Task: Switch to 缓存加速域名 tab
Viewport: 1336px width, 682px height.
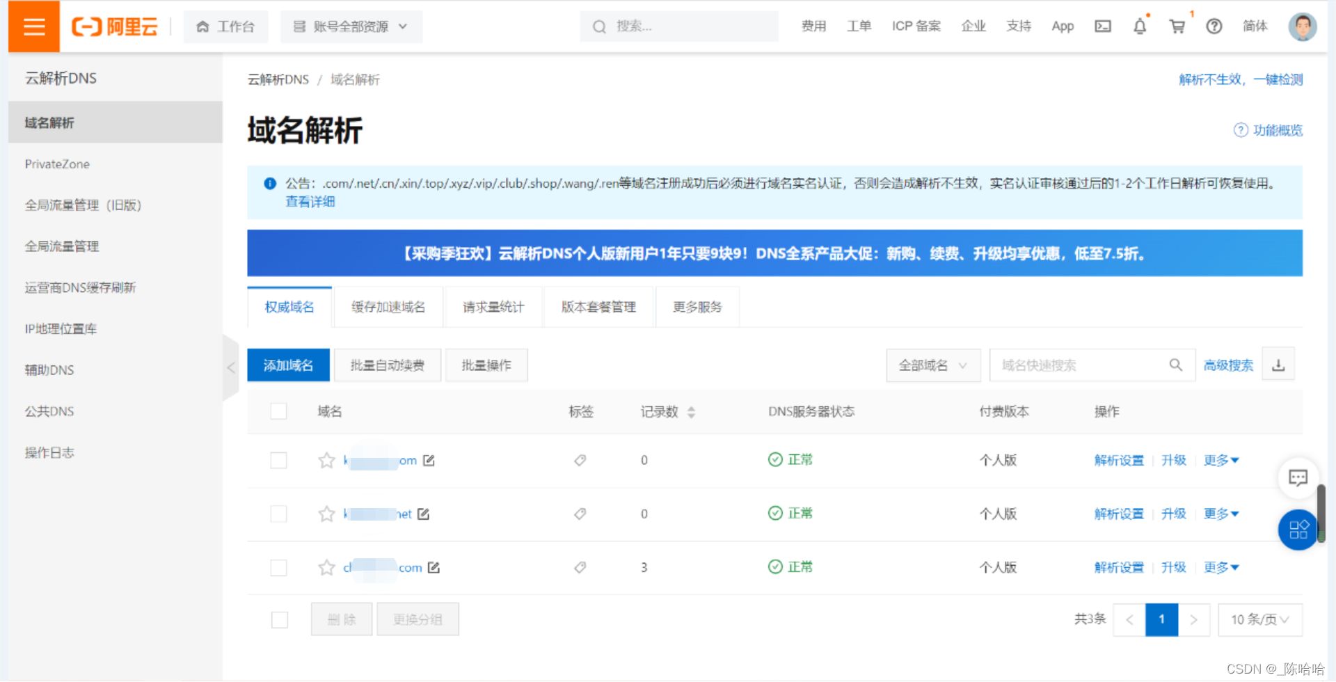Action: click(388, 307)
